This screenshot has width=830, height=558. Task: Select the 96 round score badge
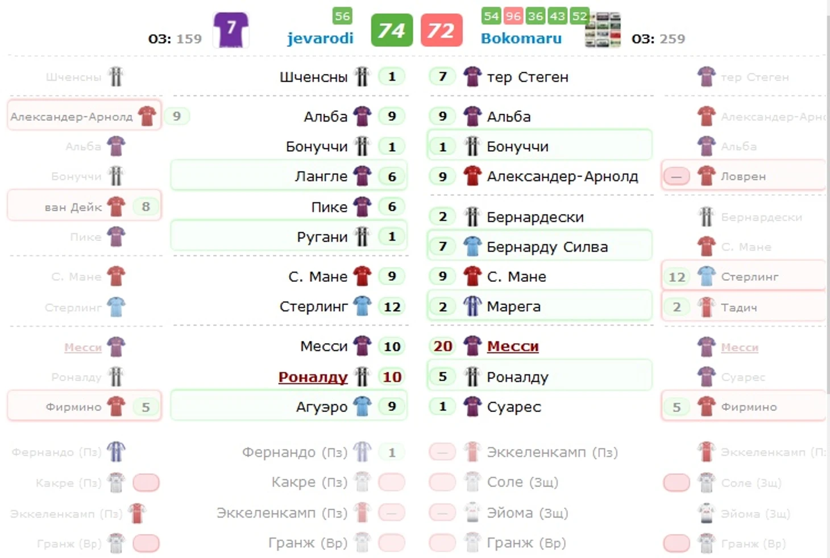click(513, 16)
